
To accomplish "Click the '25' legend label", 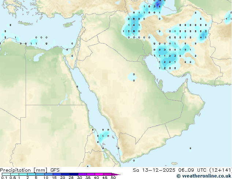I will pos(71,178).
